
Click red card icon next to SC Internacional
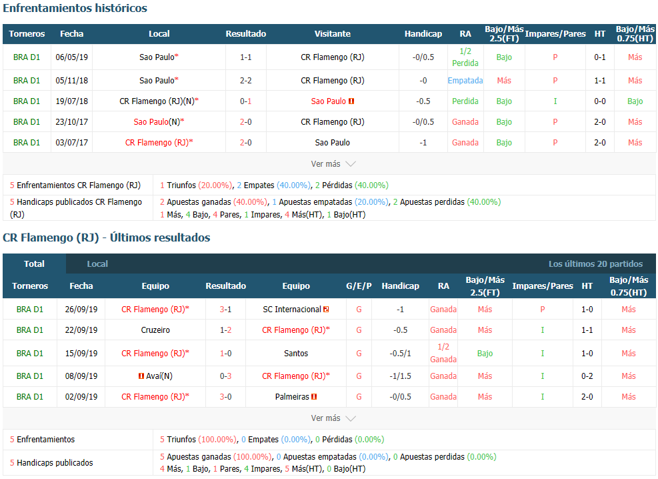point(326,310)
